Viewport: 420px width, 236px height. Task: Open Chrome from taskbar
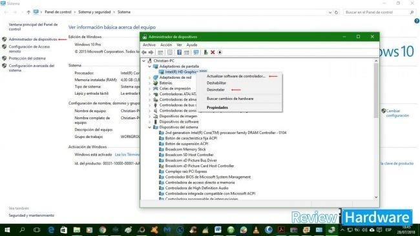coord(103,230)
